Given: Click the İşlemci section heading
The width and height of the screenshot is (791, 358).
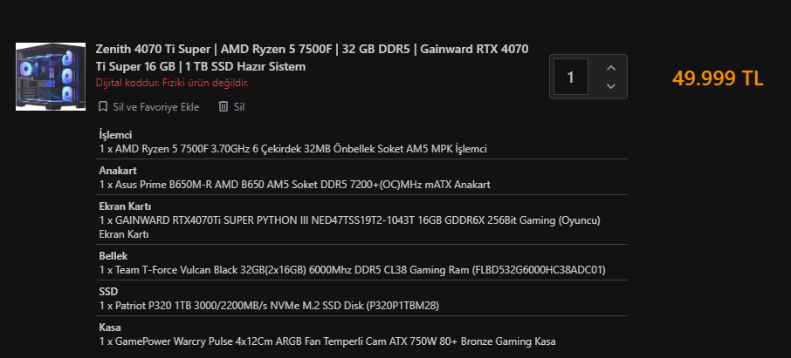Looking at the screenshot, I should pos(115,135).
